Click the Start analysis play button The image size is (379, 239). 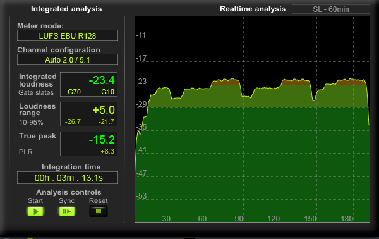pos(35,211)
